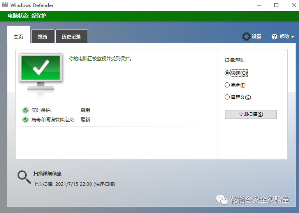Click the 扫描选项 heading
The width and height of the screenshot is (299, 213).
click(234, 60)
